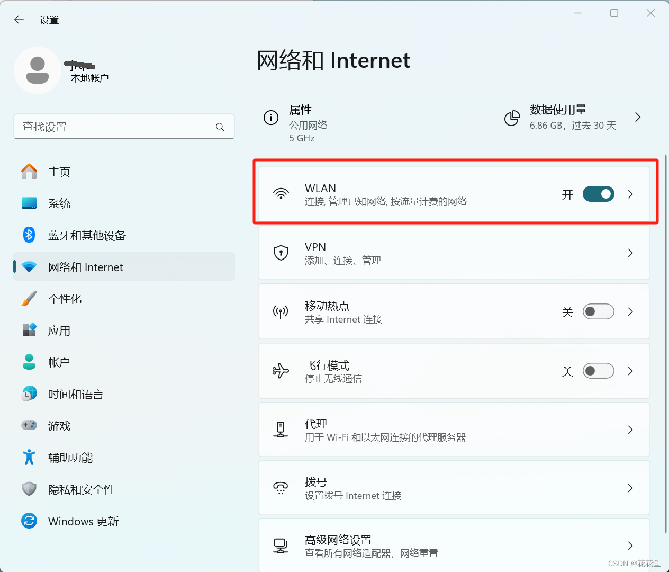The height and width of the screenshot is (572, 669).
Task: Click the Gaming controller icon
Action: 29,425
